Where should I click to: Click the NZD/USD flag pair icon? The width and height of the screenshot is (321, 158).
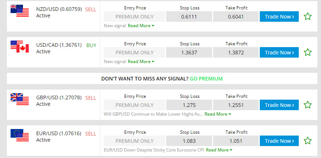[x=20, y=11]
